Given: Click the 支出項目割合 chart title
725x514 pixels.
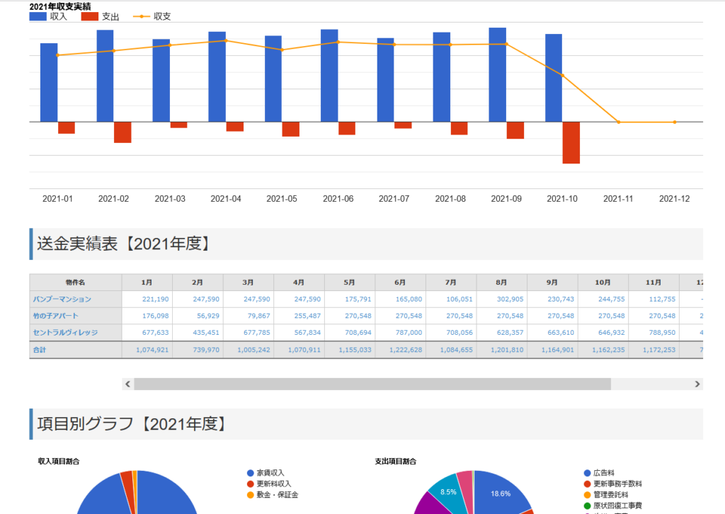Looking at the screenshot, I should pyautogui.click(x=395, y=462).
